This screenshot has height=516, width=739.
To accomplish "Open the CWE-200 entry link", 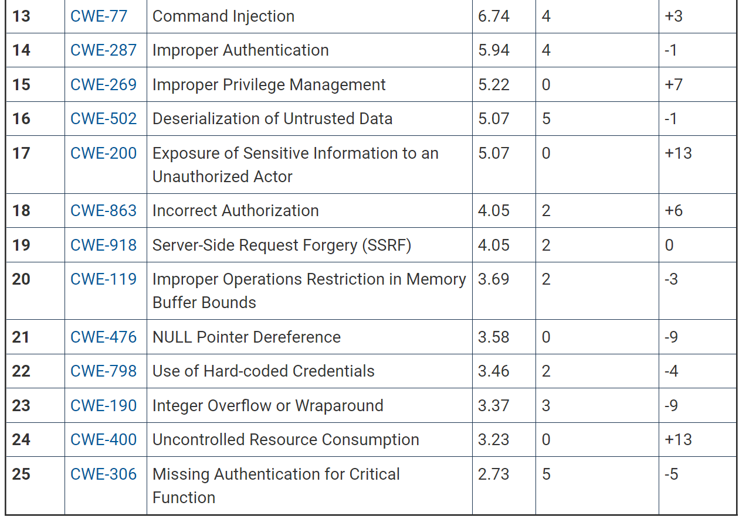I will 103,153.
